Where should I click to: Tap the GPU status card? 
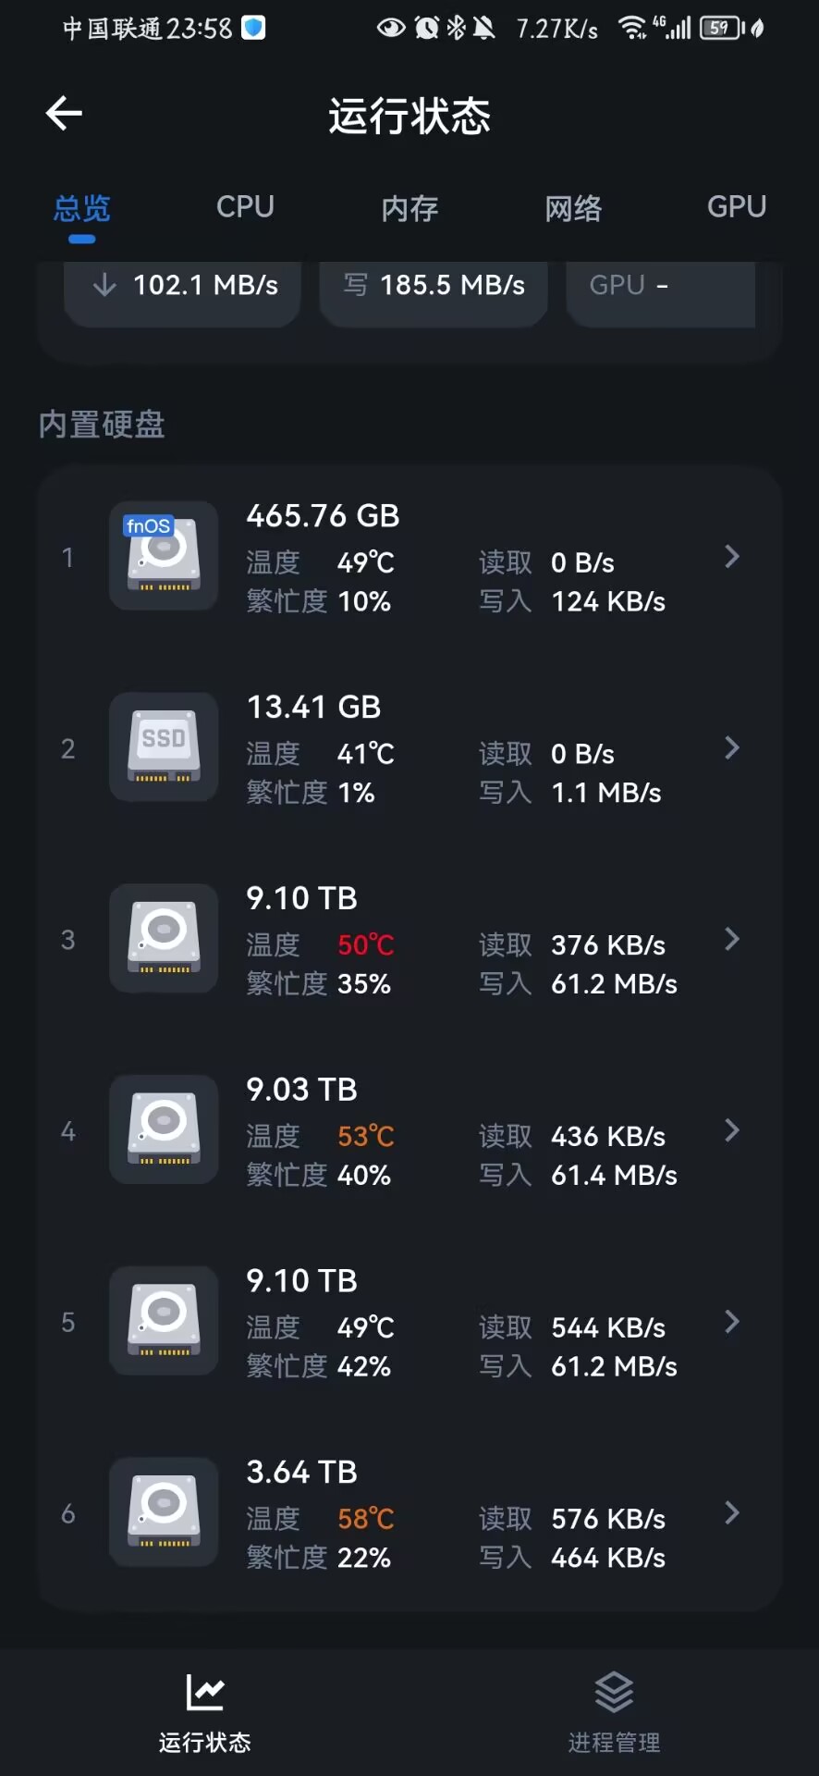(661, 292)
